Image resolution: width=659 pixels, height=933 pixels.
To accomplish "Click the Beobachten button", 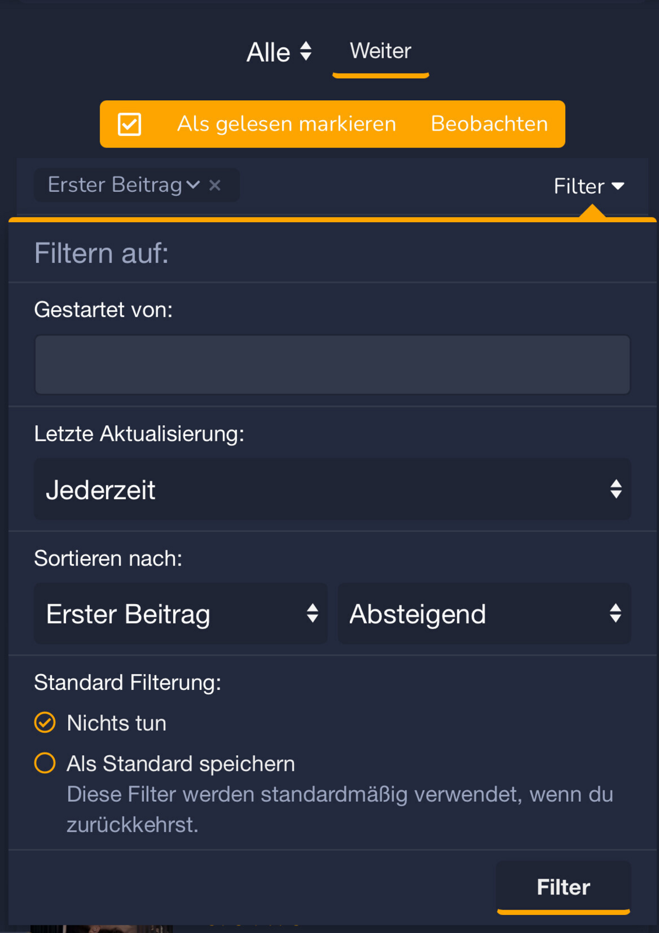I will click(489, 124).
